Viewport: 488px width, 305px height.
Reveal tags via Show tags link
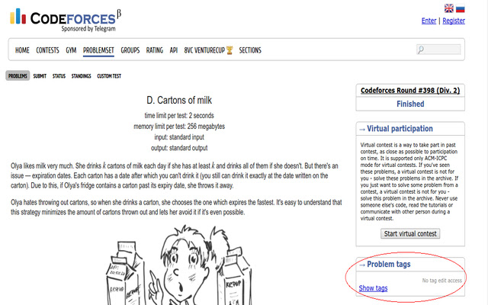pos(373,288)
